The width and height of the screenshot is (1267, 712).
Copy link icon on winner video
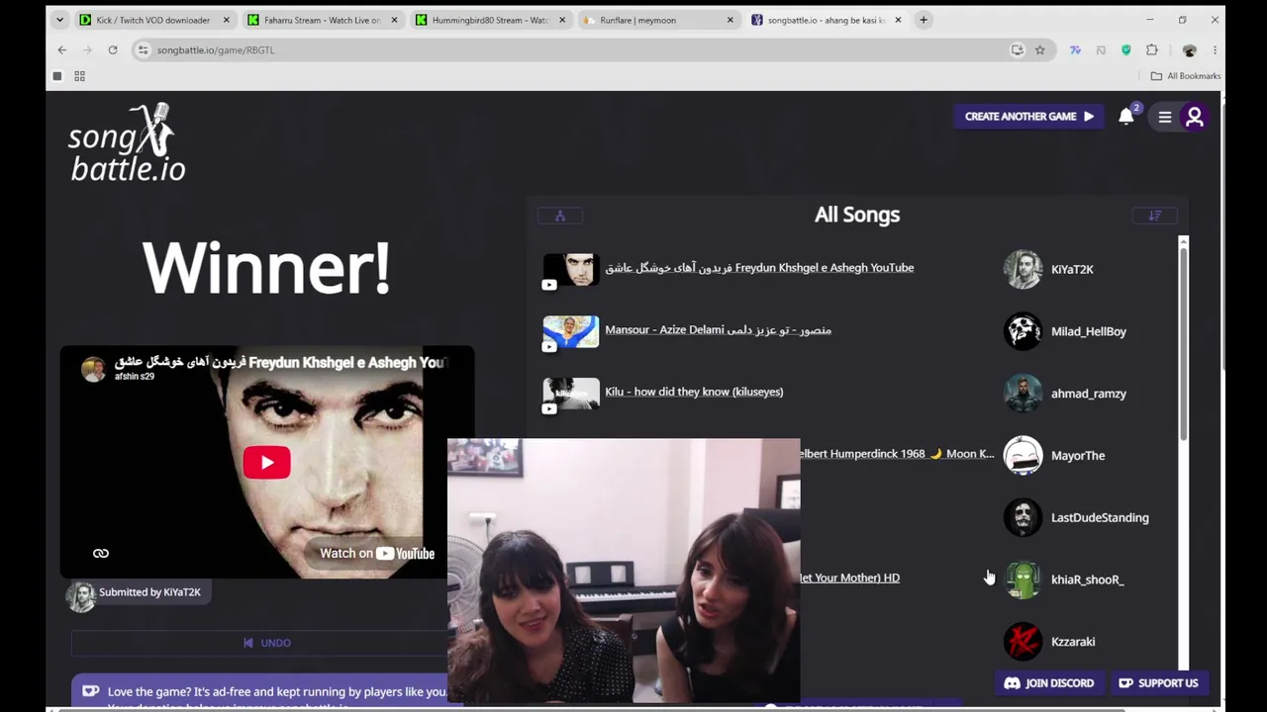tap(101, 554)
